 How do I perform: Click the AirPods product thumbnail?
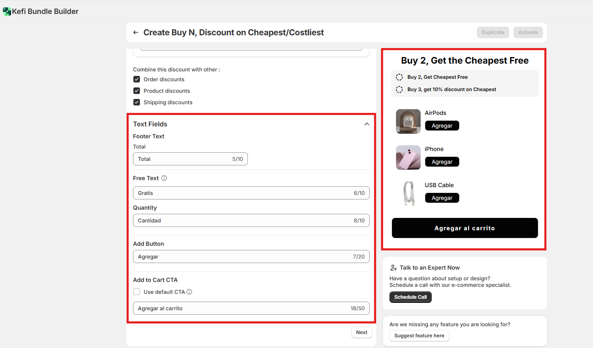[x=408, y=121]
